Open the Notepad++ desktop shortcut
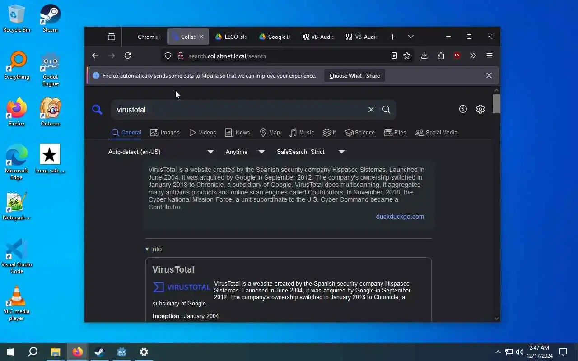This screenshot has height=361, width=578. tap(17, 206)
